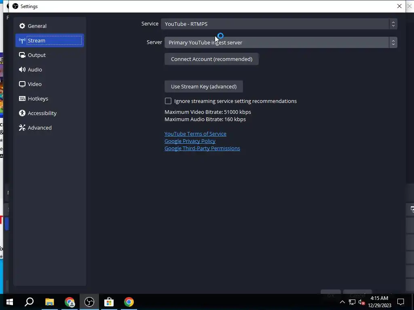The image size is (414, 310).
Task: Click the OBS logo in Settings title bar
Action: pyautogui.click(x=15, y=6)
